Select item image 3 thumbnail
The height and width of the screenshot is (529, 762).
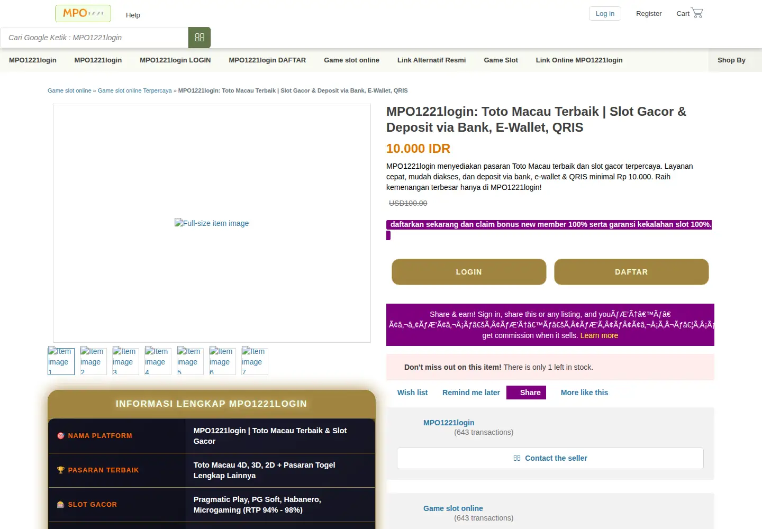pyautogui.click(x=125, y=361)
